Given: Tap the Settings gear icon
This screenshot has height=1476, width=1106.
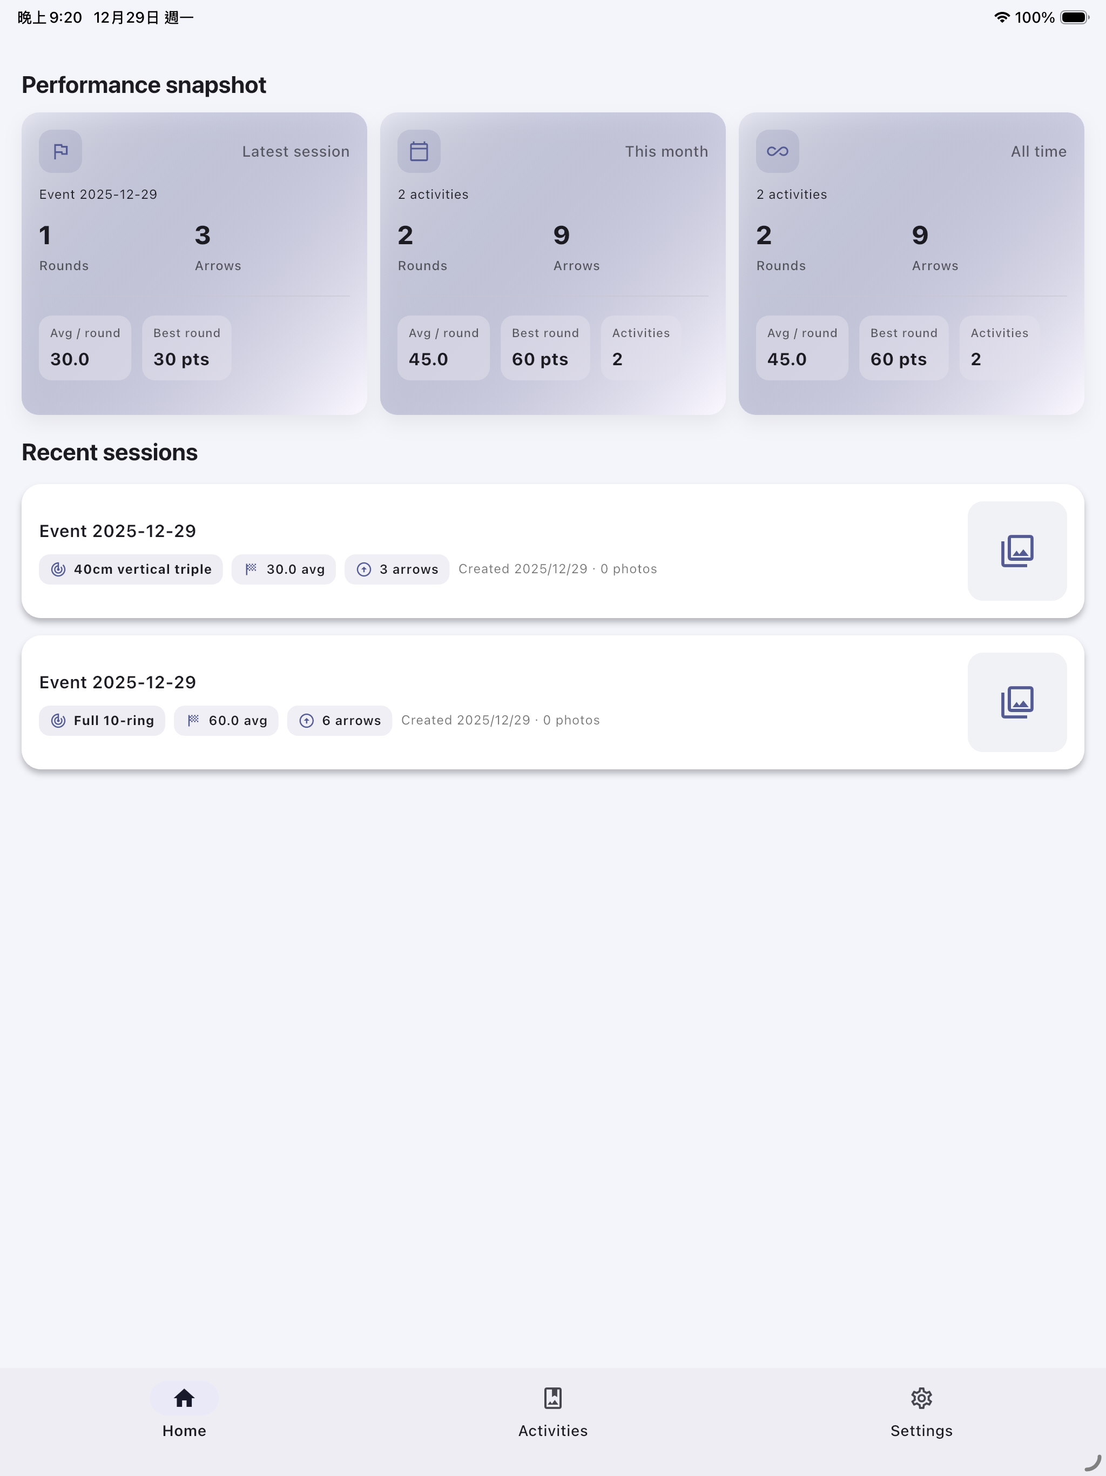Looking at the screenshot, I should [921, 1398].
